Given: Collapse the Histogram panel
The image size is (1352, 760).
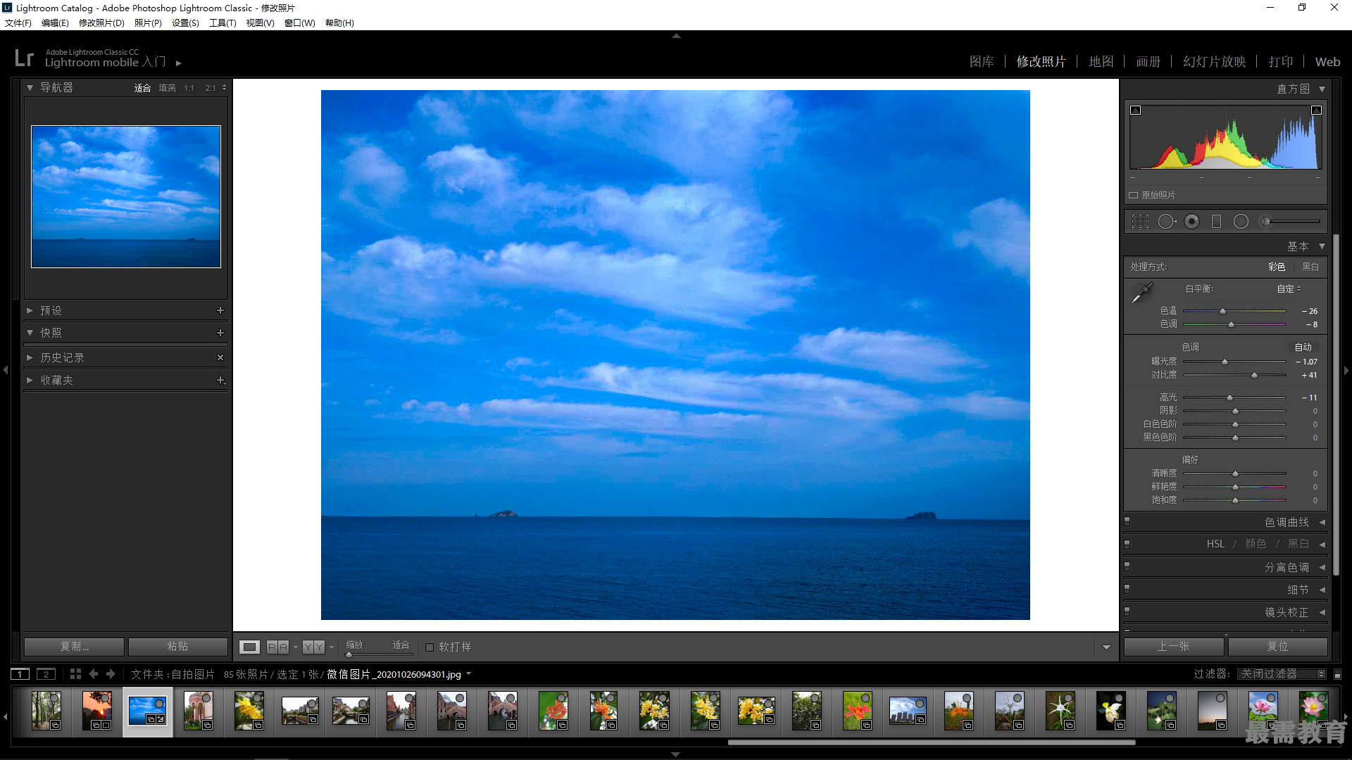Looking at the screenshot, I should (x=1322, y=89).
